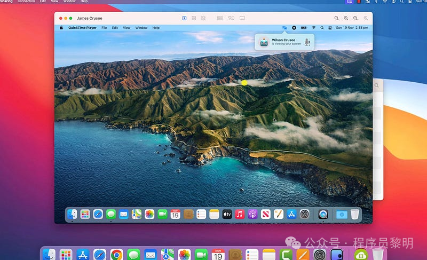Screen dimensions: 427x260
Task: Click the Wi-Fi icon in remote menu bar
Action: point(314,28)
